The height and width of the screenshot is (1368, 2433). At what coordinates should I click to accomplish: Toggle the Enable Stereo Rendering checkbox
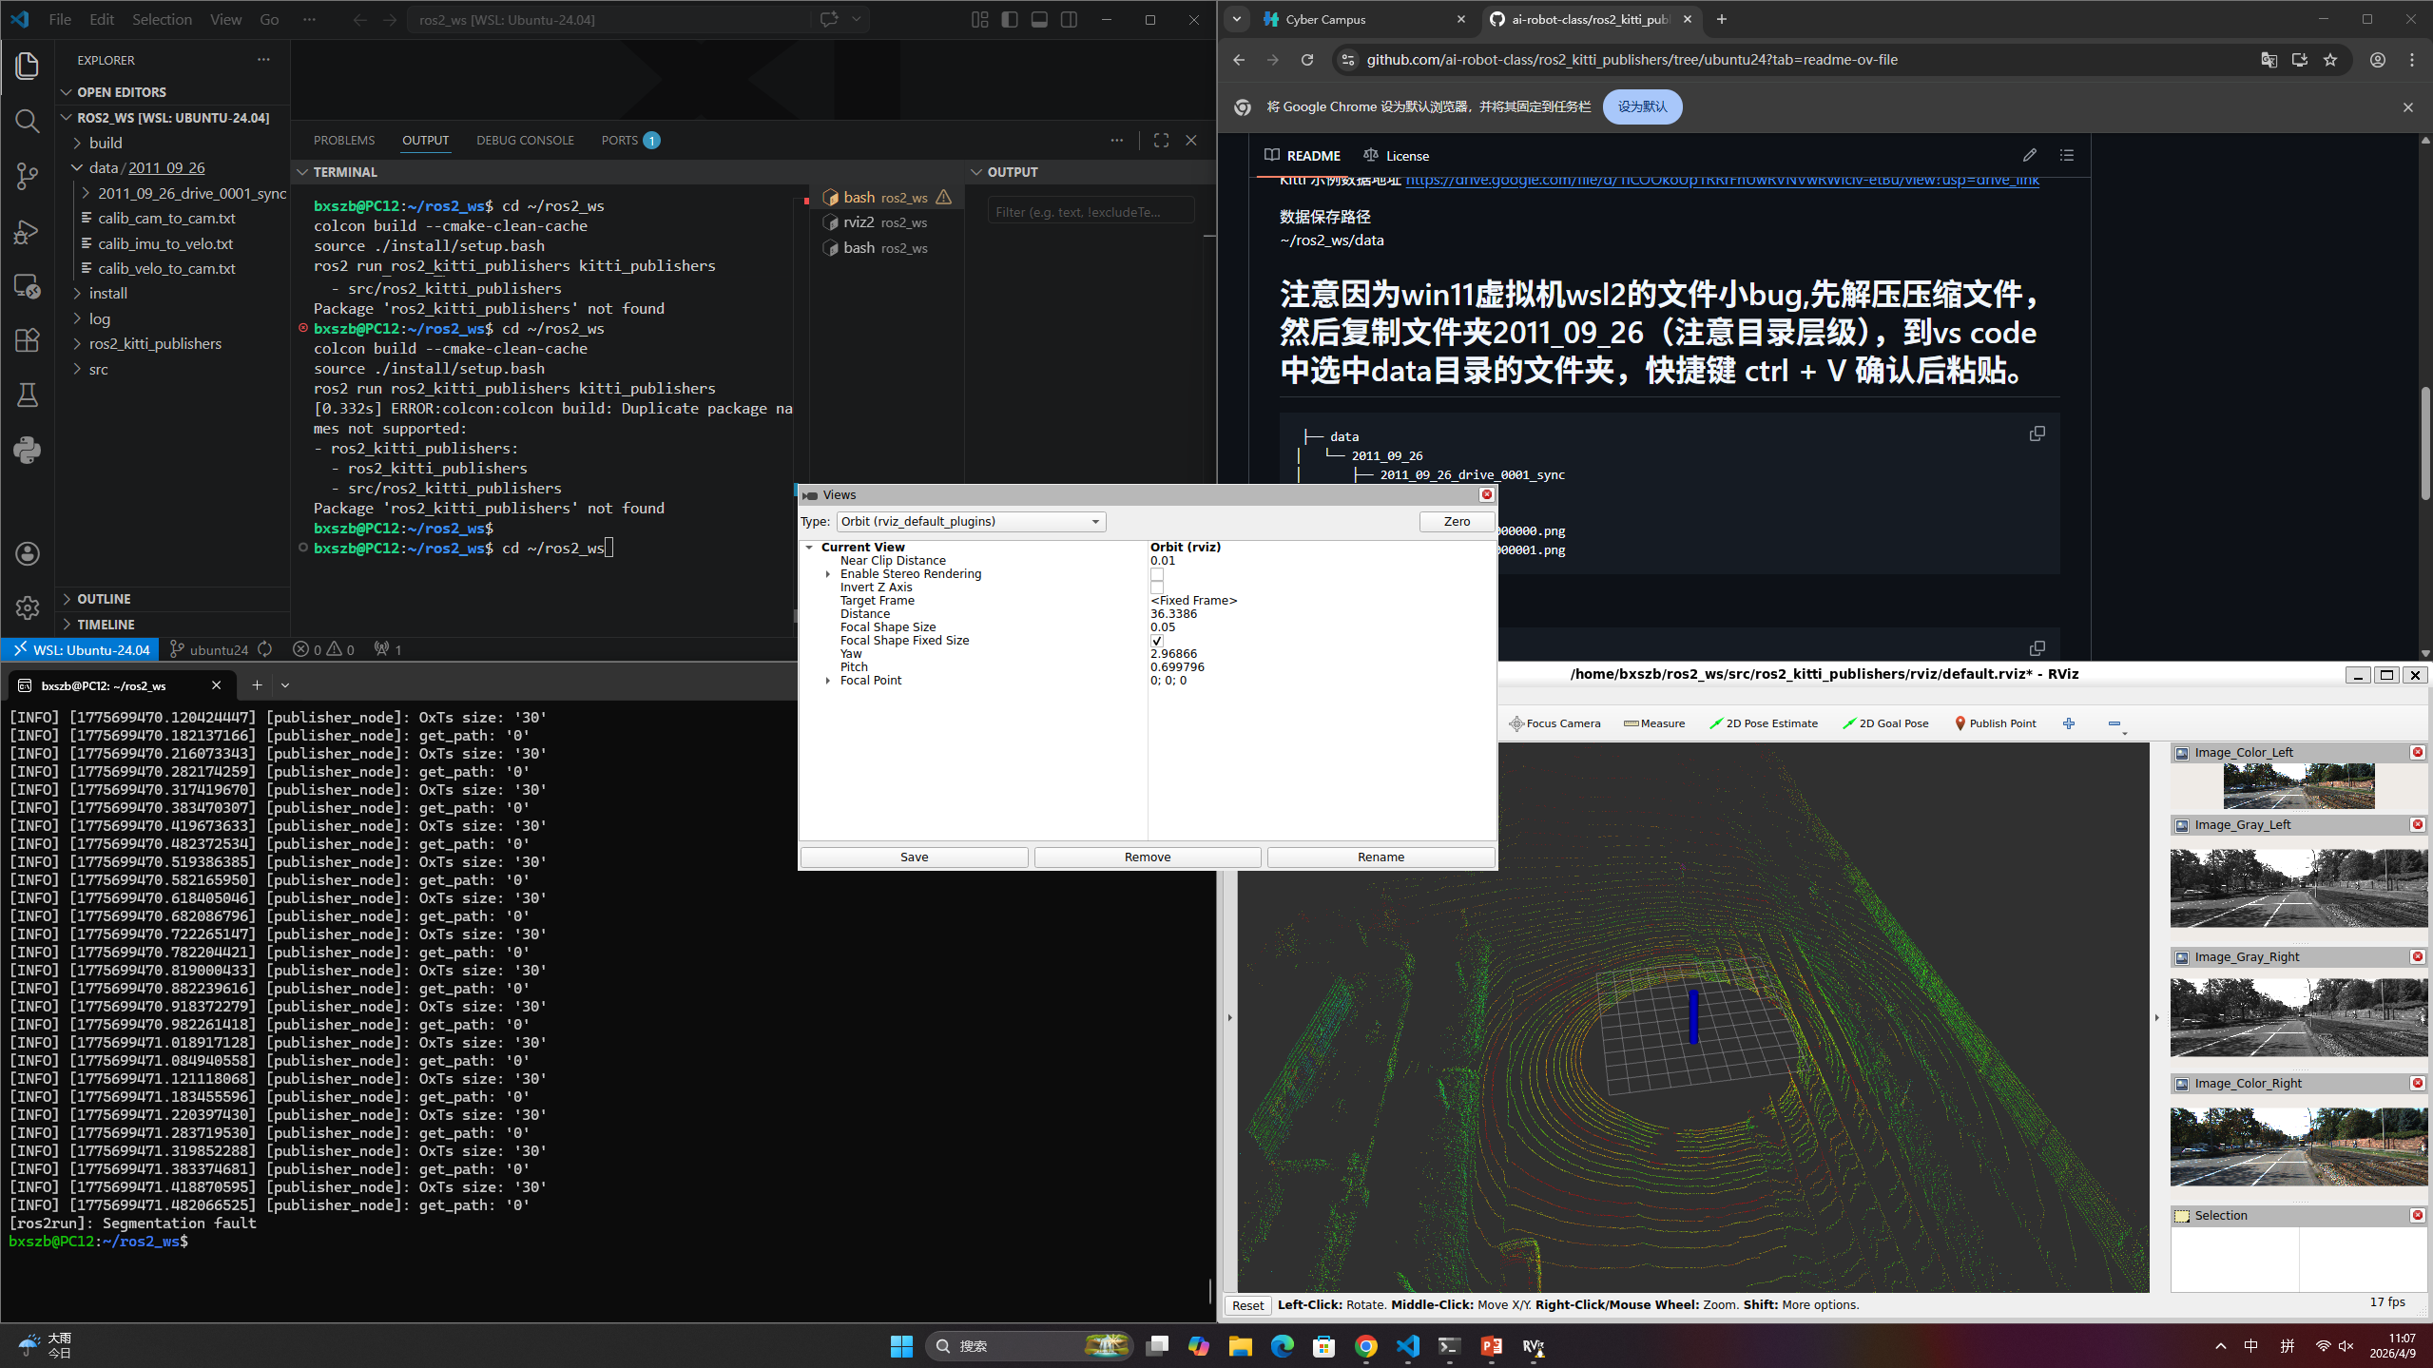tap(1157, 574)
